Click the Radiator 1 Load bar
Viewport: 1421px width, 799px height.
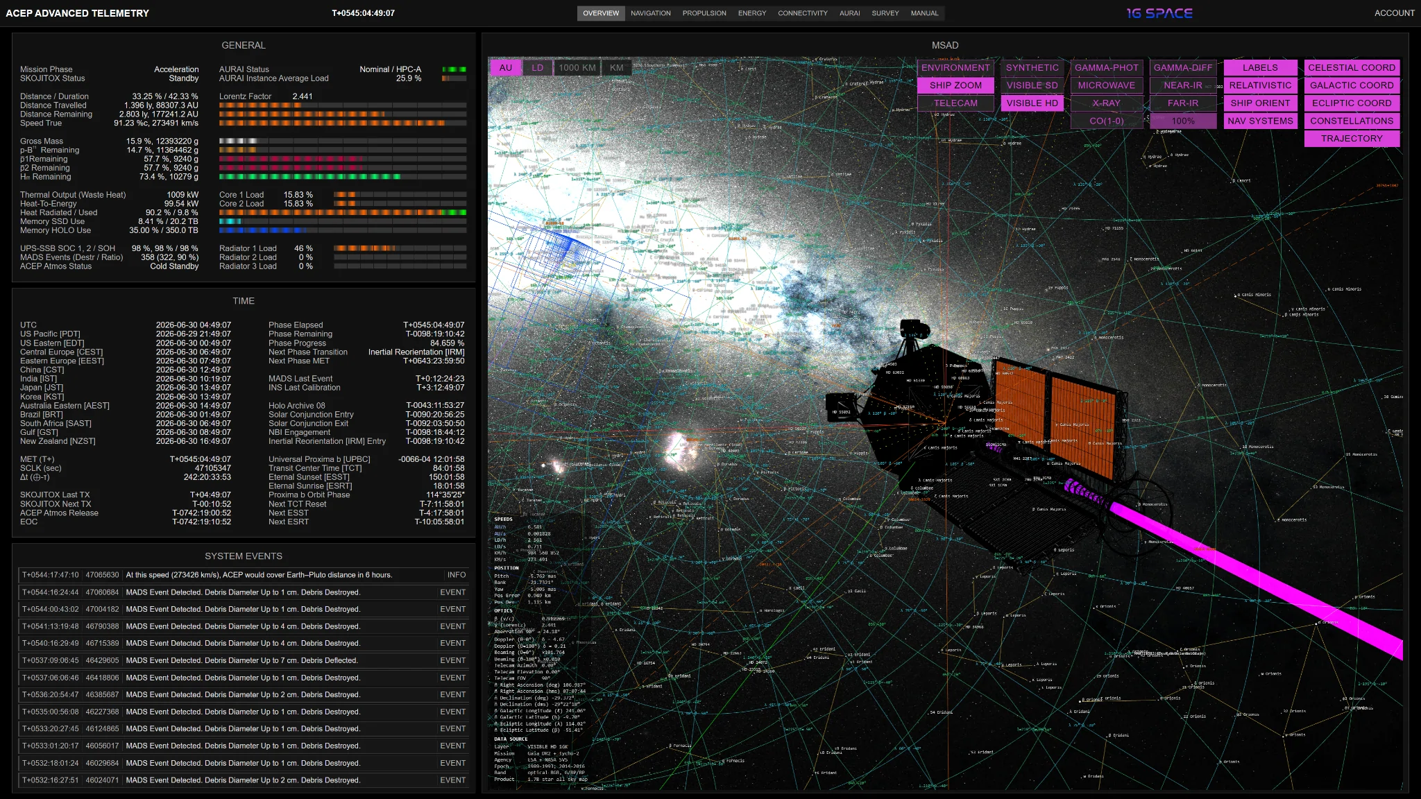pyautogui.click(x=400, y=248)
